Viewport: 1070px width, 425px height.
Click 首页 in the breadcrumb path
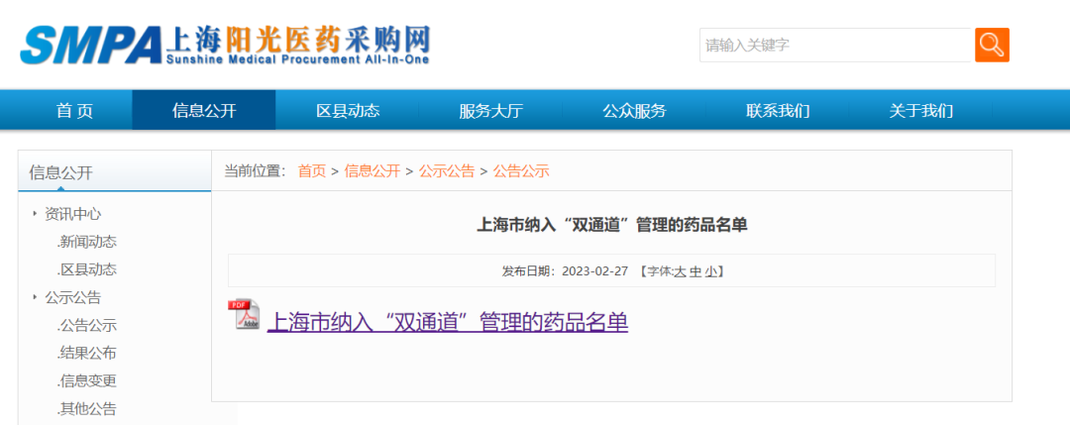[311, 171]
